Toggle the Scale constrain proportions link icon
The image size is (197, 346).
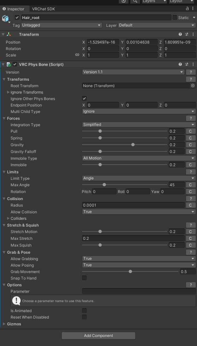77,55
